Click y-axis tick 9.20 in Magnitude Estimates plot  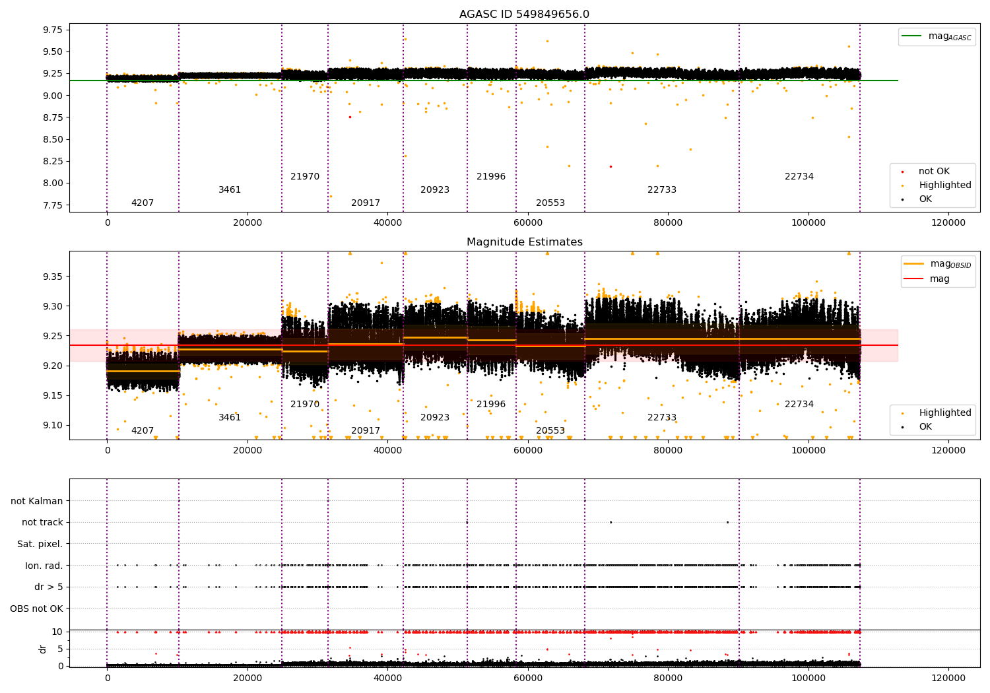point(52,366)
